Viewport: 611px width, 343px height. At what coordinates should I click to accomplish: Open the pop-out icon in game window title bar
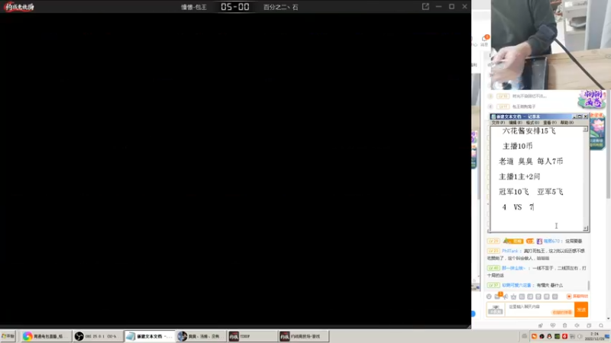click(425, 7)
